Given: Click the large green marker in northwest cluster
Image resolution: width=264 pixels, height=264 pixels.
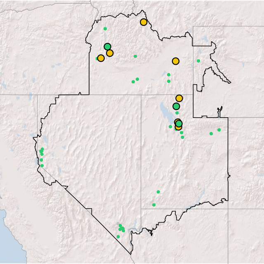Looking at the screenshot, I should click(107, 47).
